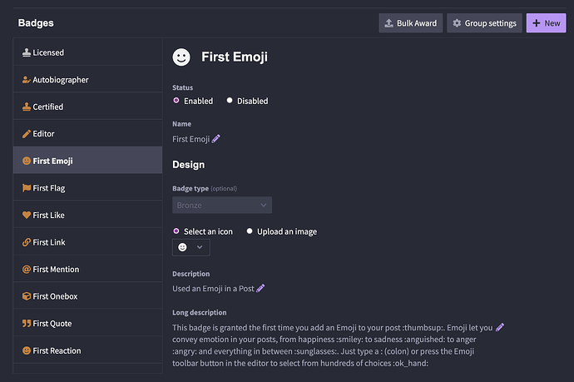Click the large smiley icon beside First Emoji heading
The image size is (574, 382).
point(181,57)
